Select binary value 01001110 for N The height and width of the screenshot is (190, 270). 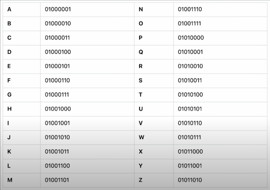point(190,9)
